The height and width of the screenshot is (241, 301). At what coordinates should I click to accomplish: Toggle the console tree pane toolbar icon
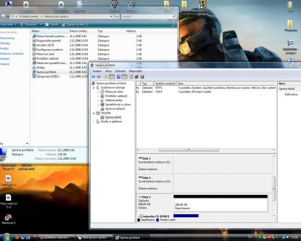click(112, 77)
